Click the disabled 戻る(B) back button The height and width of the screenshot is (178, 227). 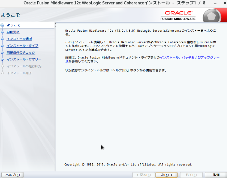pyautogui.click(x=144, y=175)
